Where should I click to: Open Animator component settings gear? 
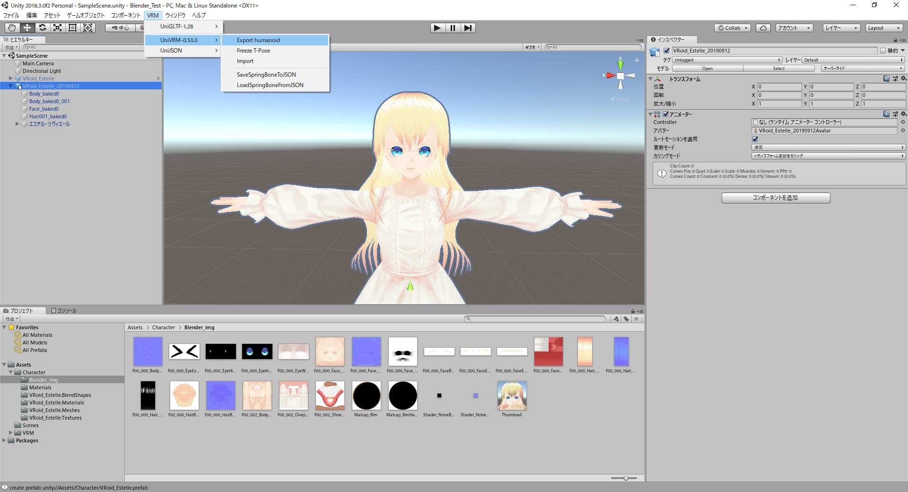point(903,114)
